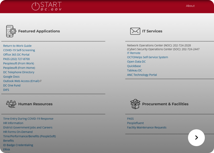The image size is (214, 153).
Task: Open the Google Docs link
Action: (11, 77)
